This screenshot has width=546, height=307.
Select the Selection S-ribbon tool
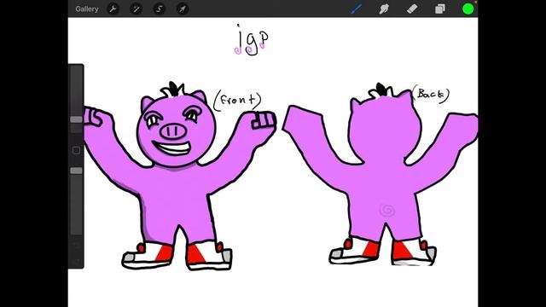pos(160,9)
